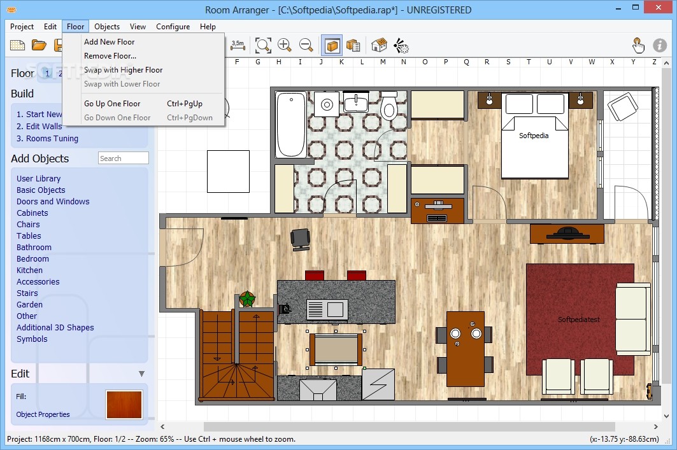Select the double bed labeled Softpedia
This screenshot has height=450, width=677.
click(x=534, y=136)
